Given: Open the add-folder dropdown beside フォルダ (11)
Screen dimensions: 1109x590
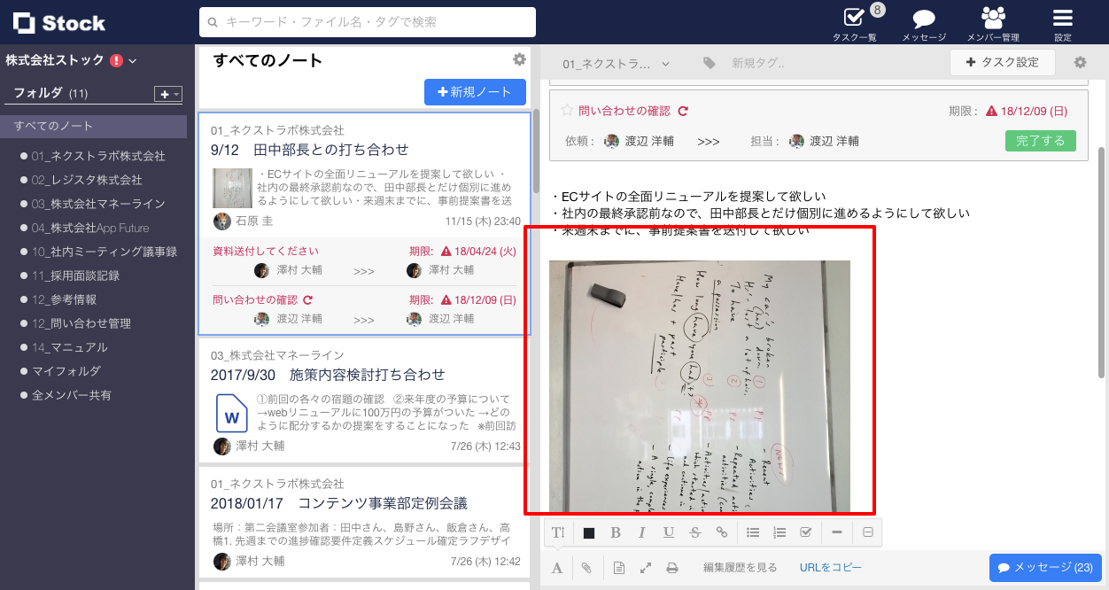Looking at the screenshot, I should pyautogui.click(x=167, y=92).
